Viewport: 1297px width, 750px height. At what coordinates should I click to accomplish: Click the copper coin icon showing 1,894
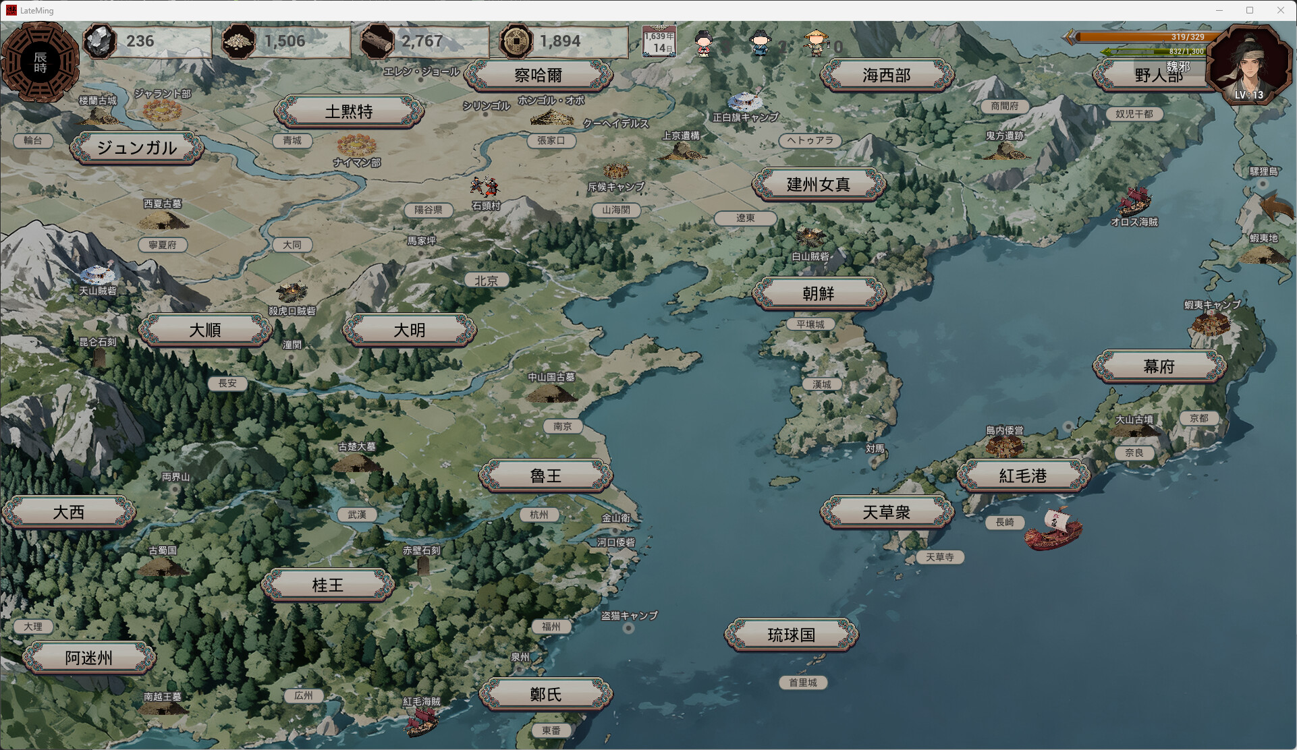[516, 41]
